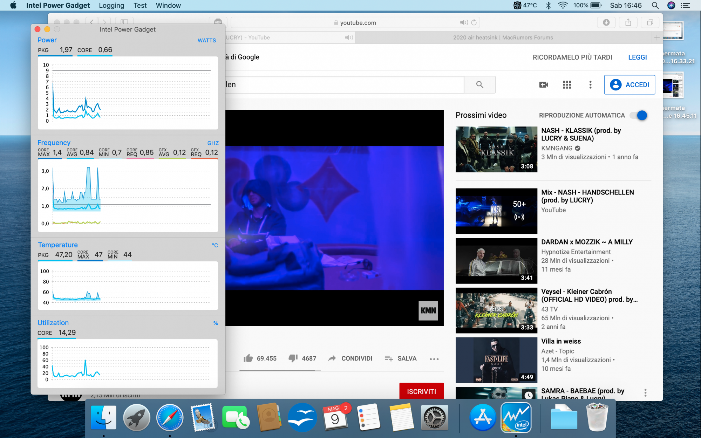Switch to MacRumors Forums tab

503,37
